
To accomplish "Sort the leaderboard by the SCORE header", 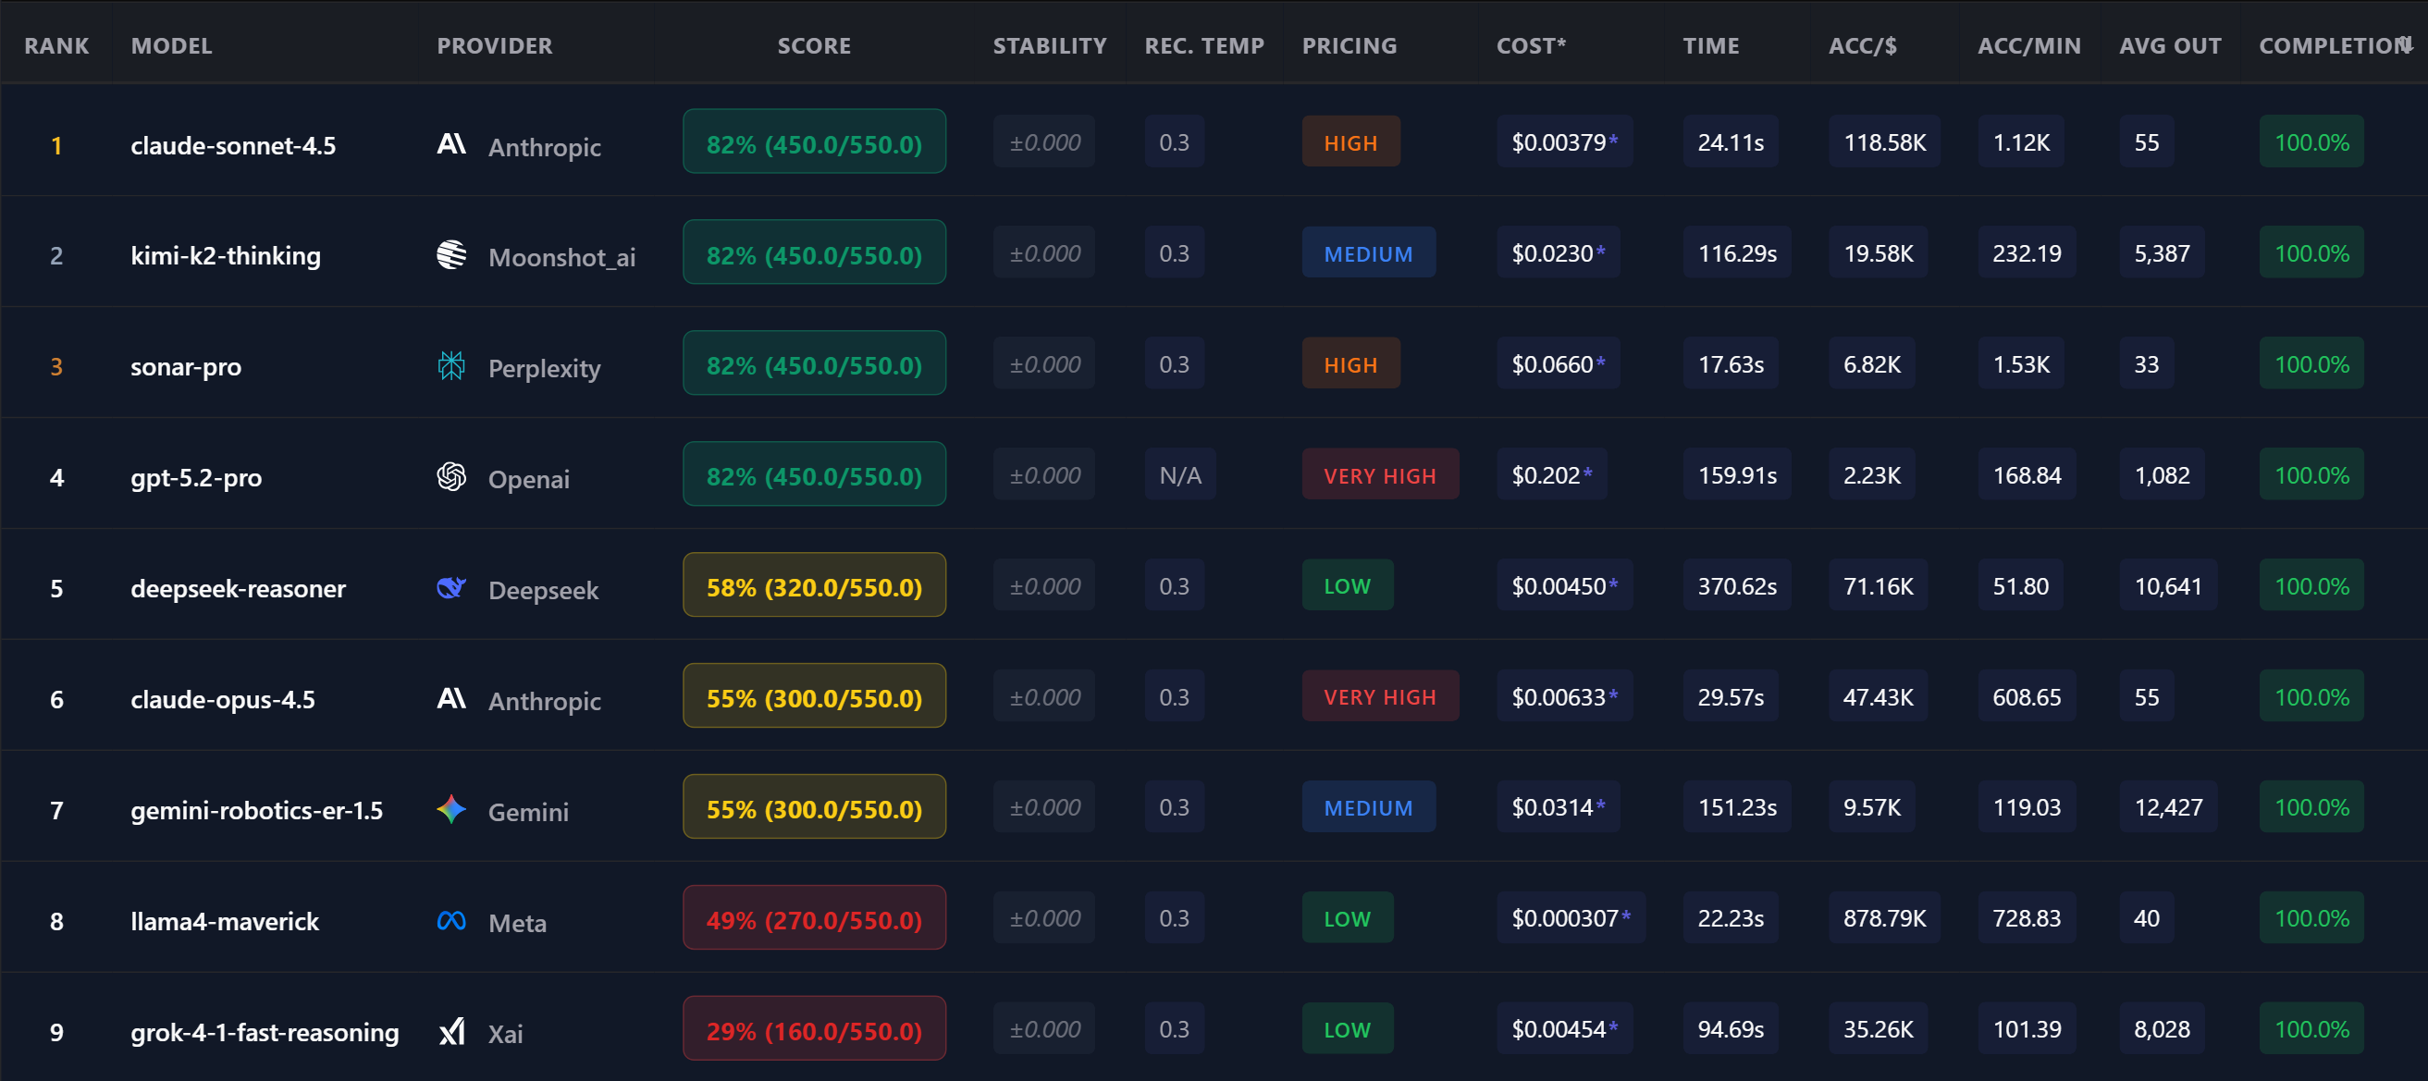I will [x=813, y=44].
